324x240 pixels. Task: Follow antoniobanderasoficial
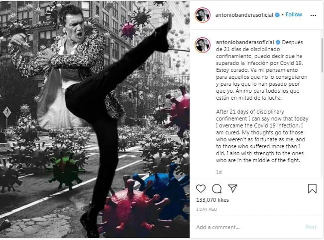pos(294,14)
